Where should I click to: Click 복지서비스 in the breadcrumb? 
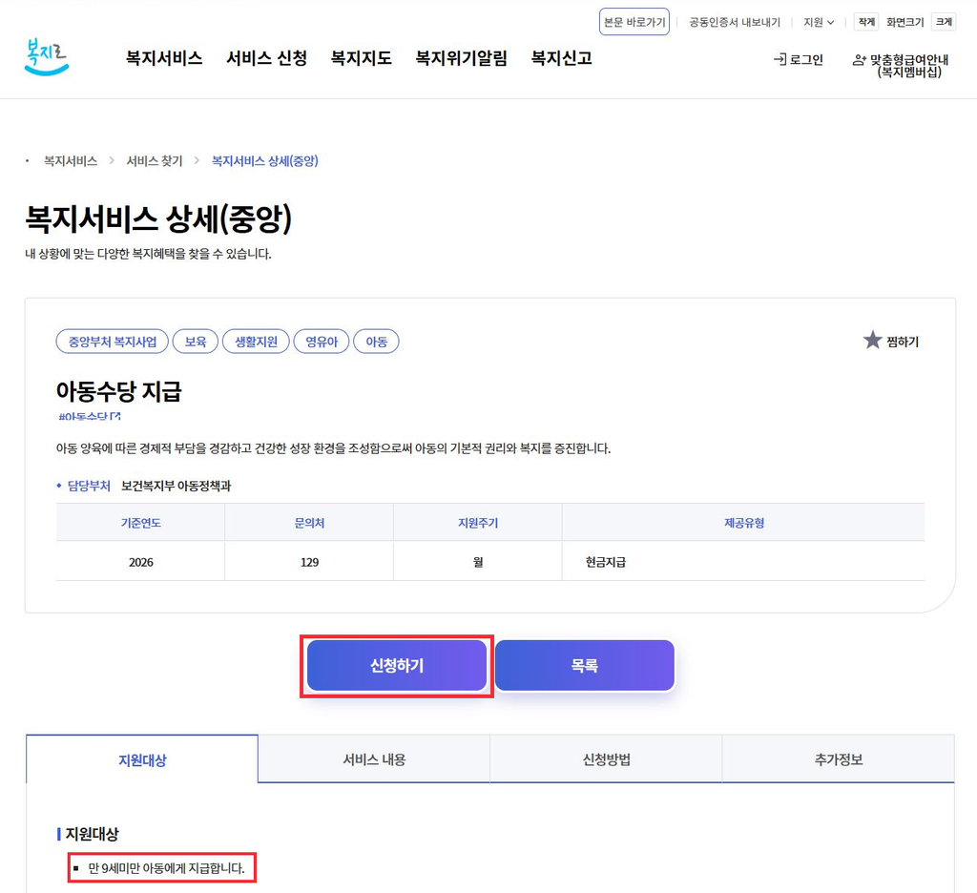point(71,161)
